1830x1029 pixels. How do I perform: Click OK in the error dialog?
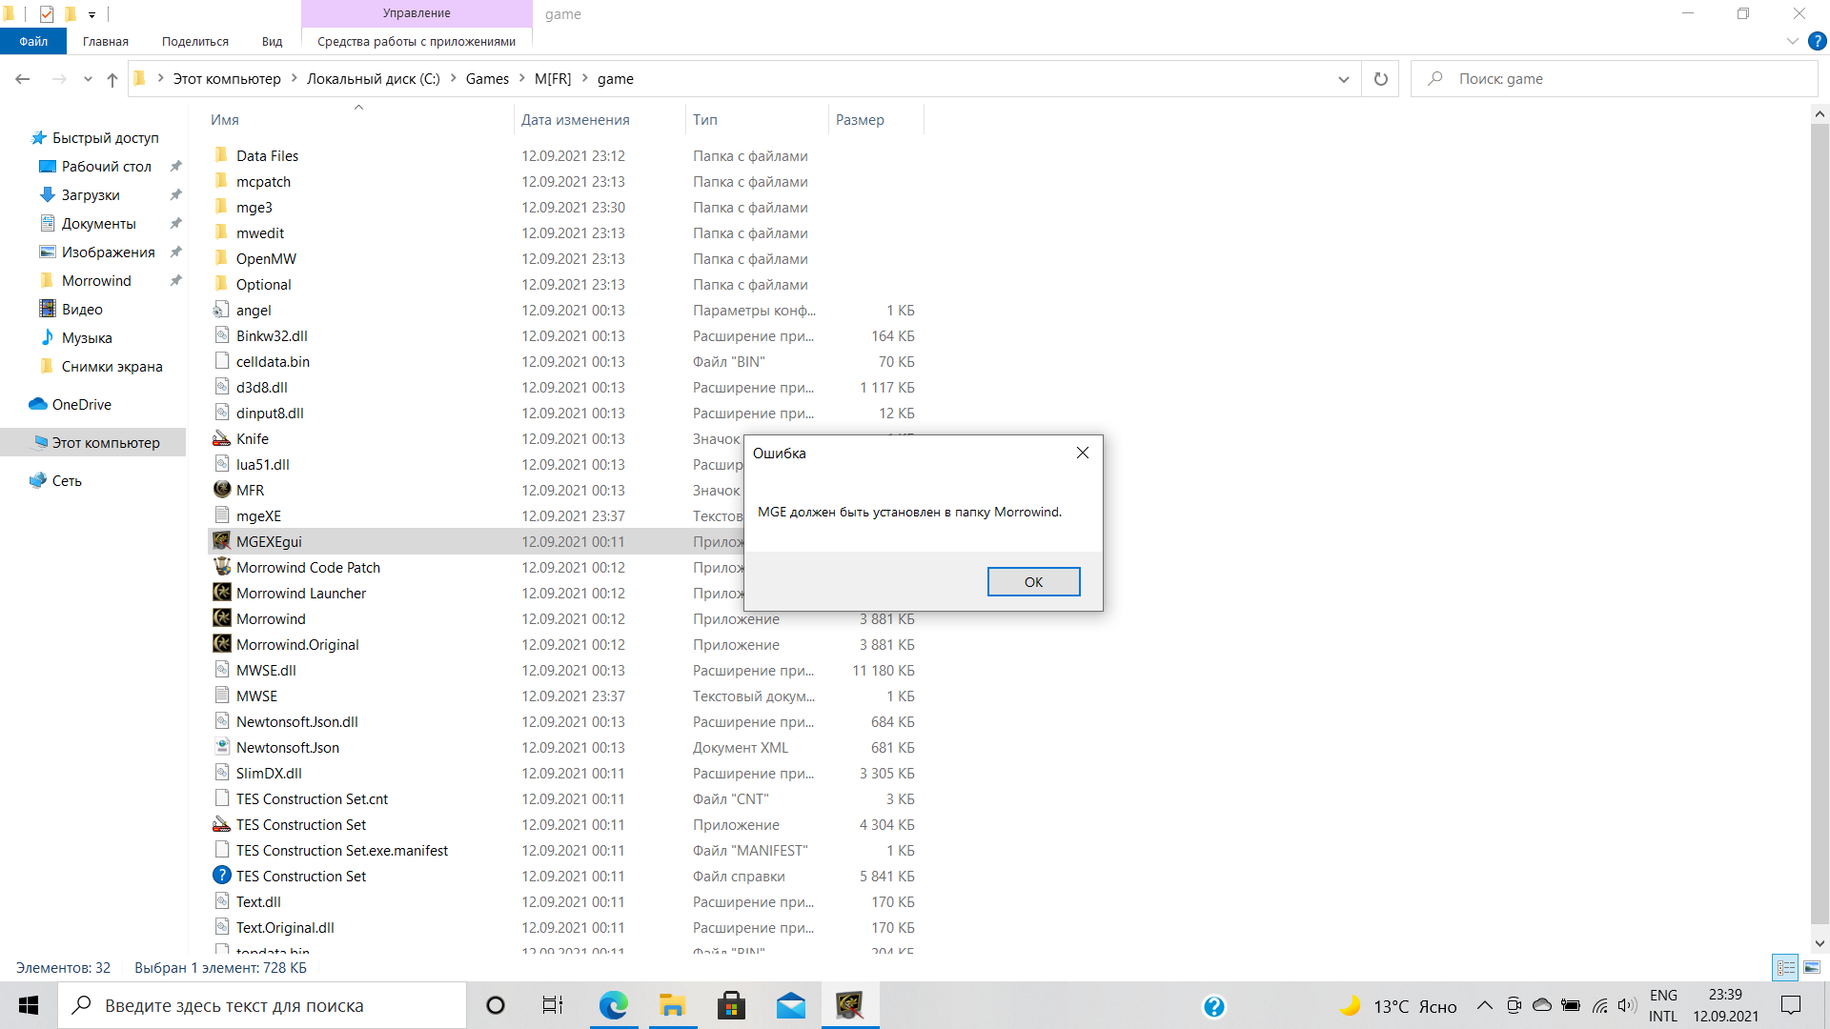[1033, 581]
